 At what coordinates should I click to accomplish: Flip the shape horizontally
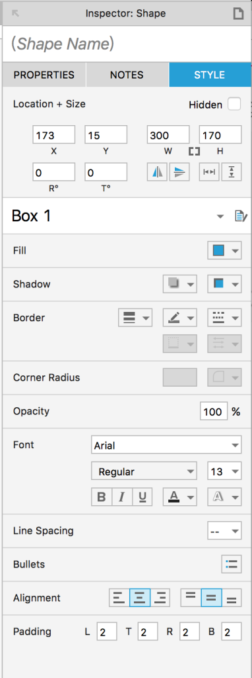[158, 172]
